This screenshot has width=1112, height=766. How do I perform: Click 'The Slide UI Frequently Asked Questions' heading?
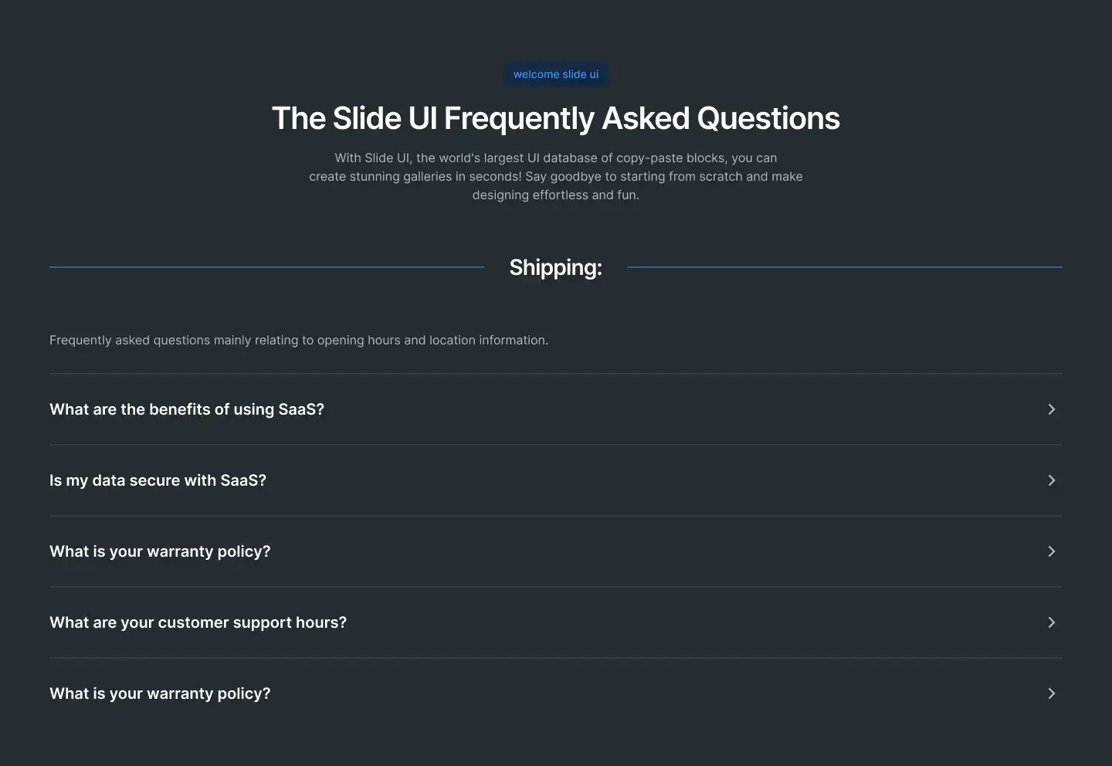[556, 118]
